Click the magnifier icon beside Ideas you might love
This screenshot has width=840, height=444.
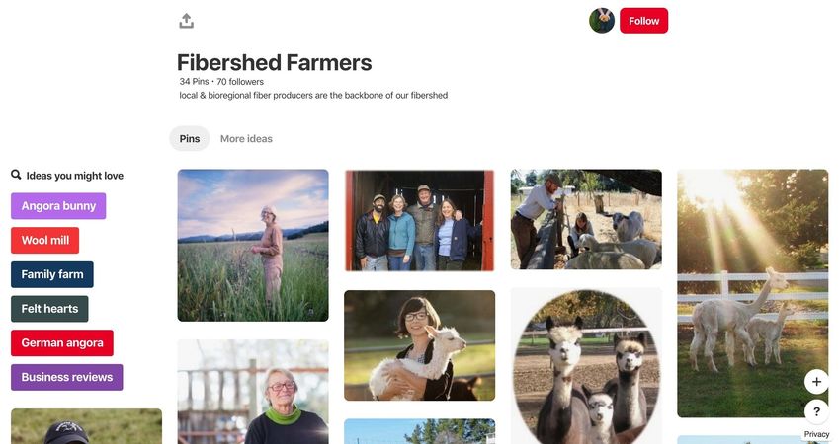pos(16,175)
